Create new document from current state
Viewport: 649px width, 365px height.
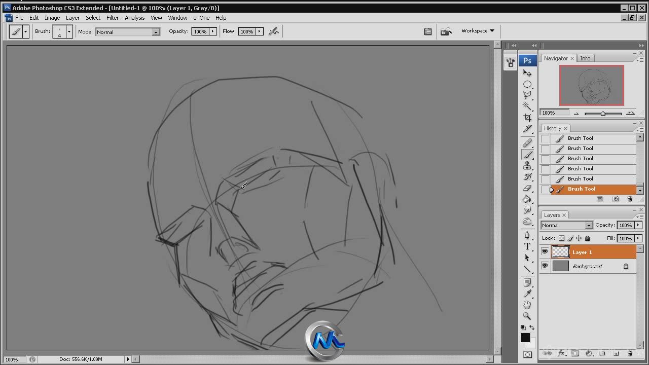[600, 199]
